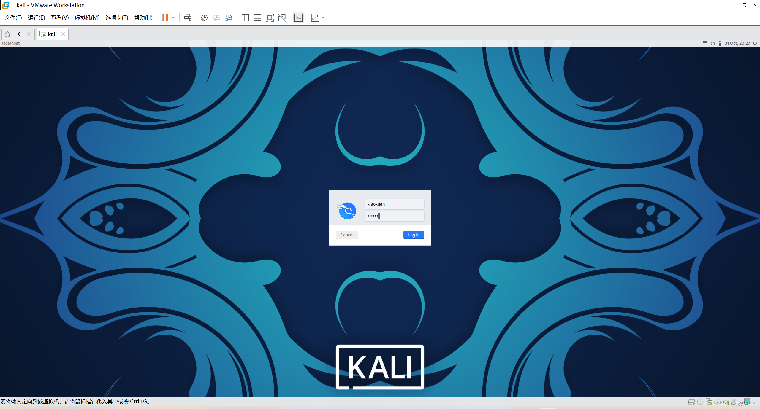Open the Kali session menu icon

705,43
